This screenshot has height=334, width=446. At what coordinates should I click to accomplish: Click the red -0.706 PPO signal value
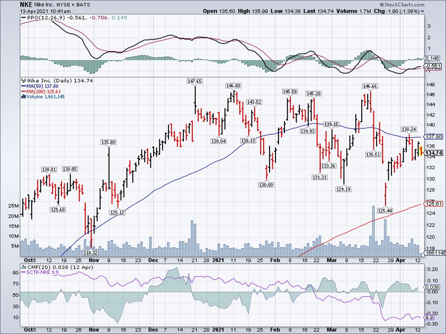tap(98, 18)
